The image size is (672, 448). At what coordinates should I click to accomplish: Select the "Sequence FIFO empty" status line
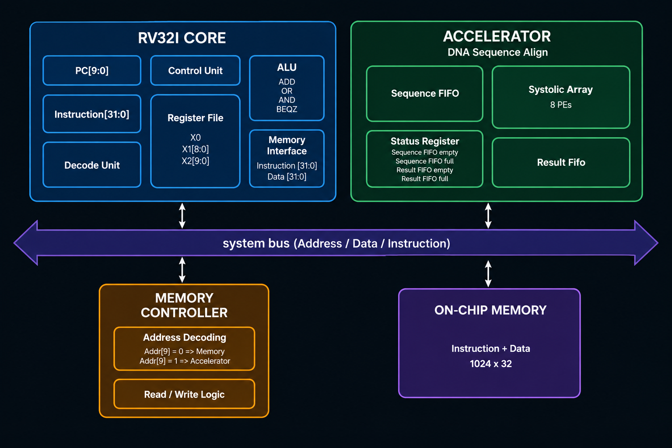click(x=425, y=152)
